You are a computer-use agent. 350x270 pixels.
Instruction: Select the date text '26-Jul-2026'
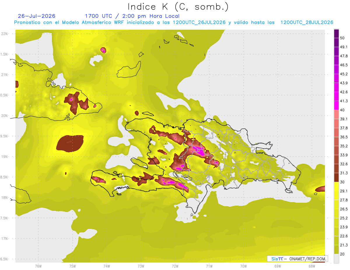[x=36, y=16]
